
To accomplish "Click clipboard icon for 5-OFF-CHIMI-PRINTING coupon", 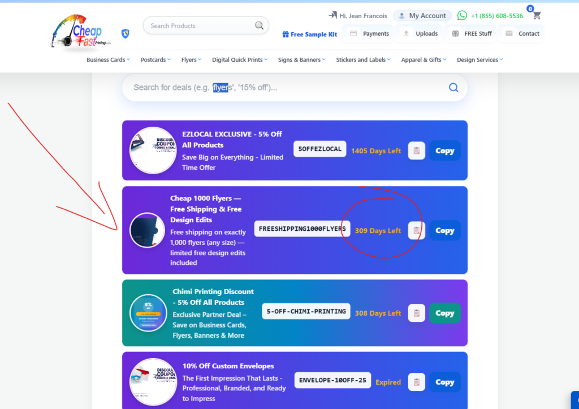I will [x=417, y=313].
